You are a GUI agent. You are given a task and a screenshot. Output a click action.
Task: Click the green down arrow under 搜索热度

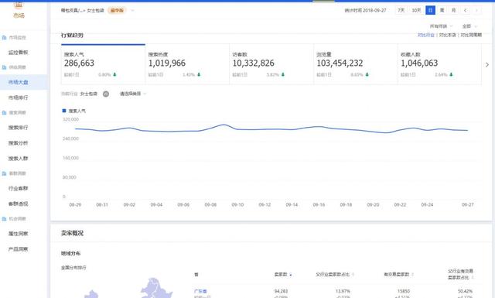pyautogui.click(x=199, y=74)
